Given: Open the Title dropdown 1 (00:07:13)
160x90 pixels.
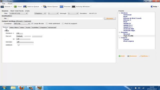Looking at the screenshot, I should pos(18,13).
